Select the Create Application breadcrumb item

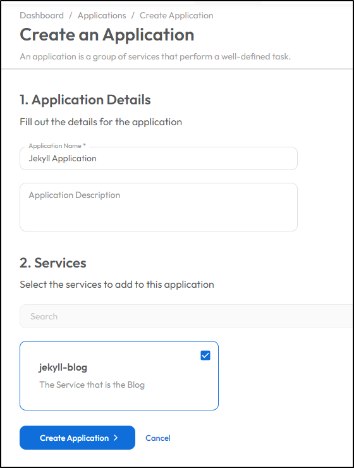click(176, 16)
